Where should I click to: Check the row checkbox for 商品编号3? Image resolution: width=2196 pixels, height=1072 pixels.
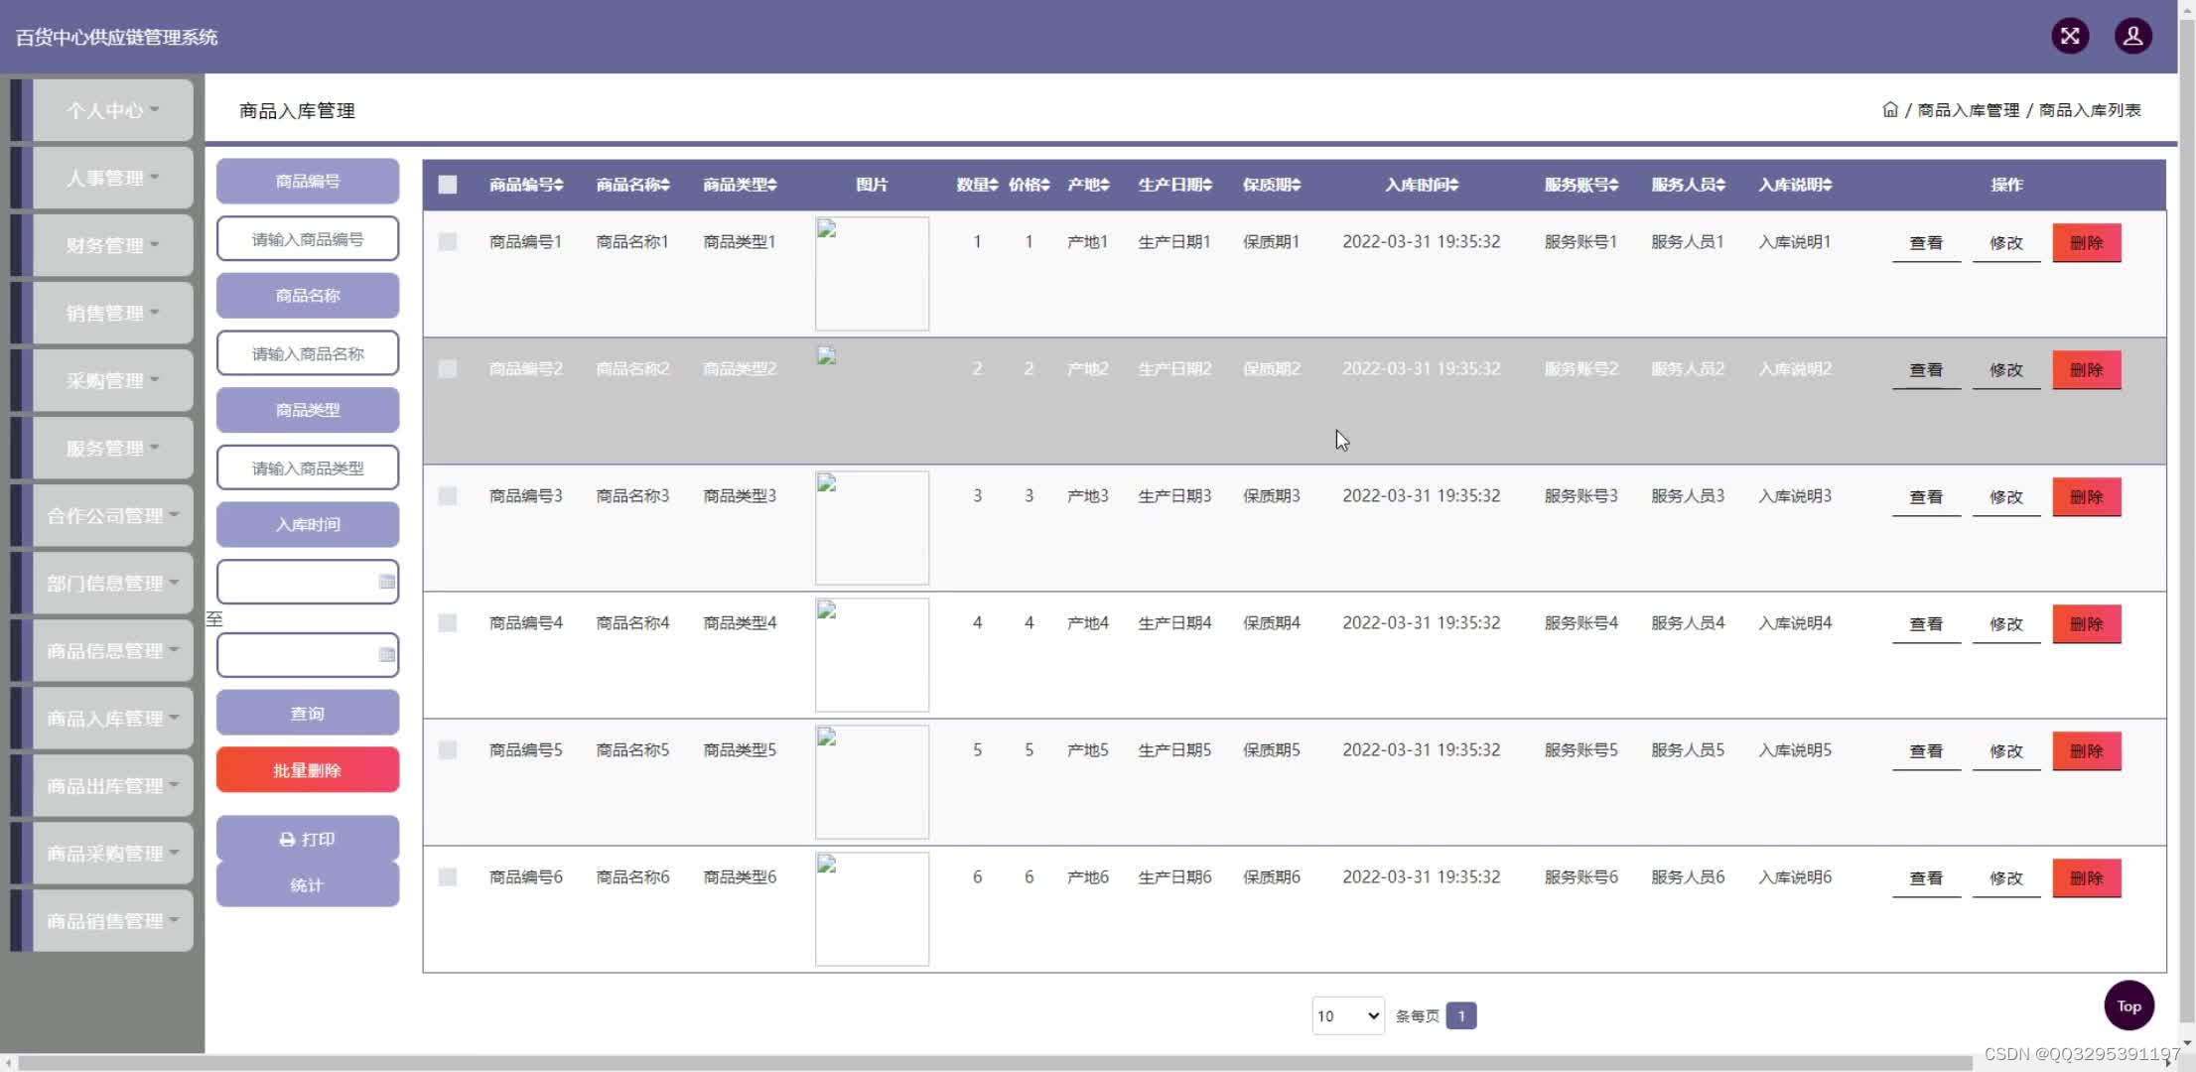(448, 495)
